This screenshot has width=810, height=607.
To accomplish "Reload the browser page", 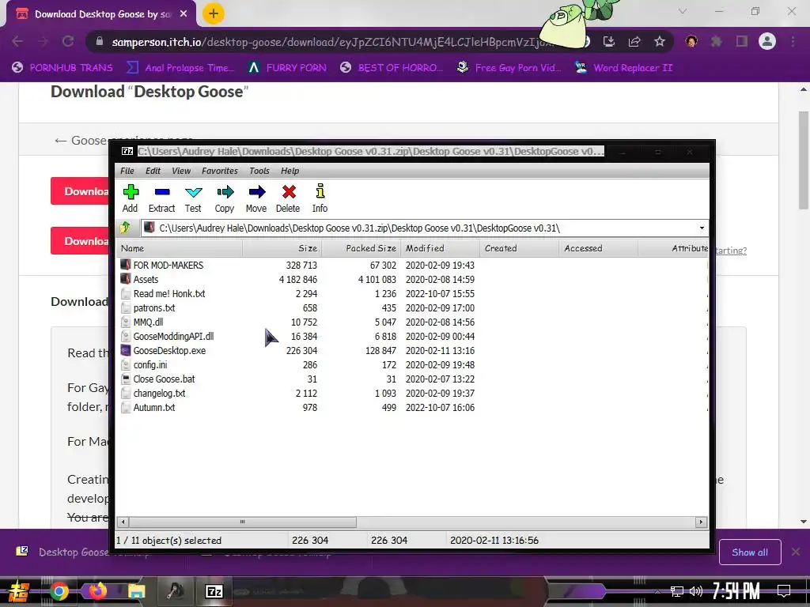I will click(68, 41).
